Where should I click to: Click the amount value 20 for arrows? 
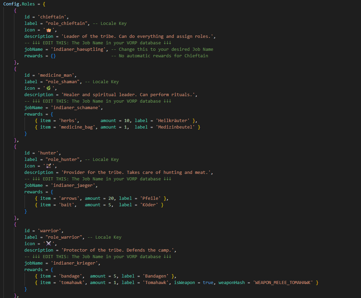pos(111,198)
